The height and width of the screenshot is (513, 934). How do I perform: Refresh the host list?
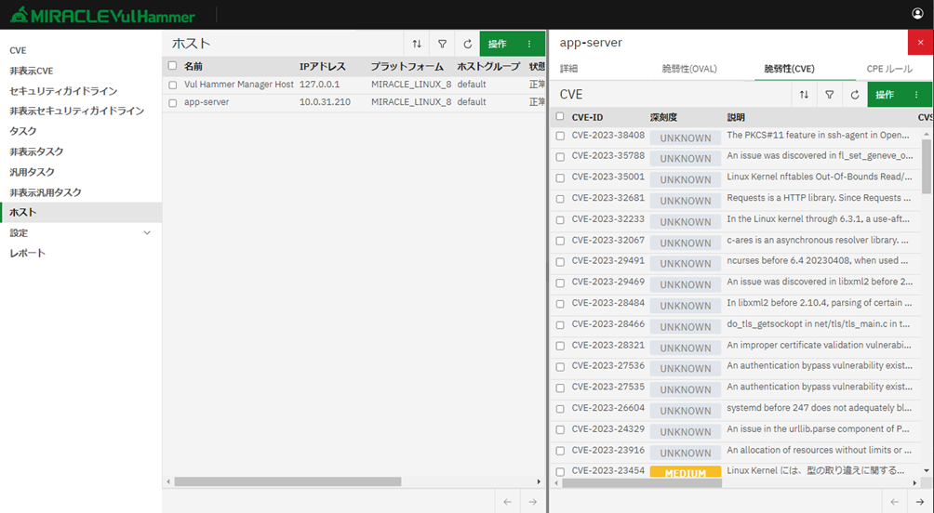click(467, 44)
